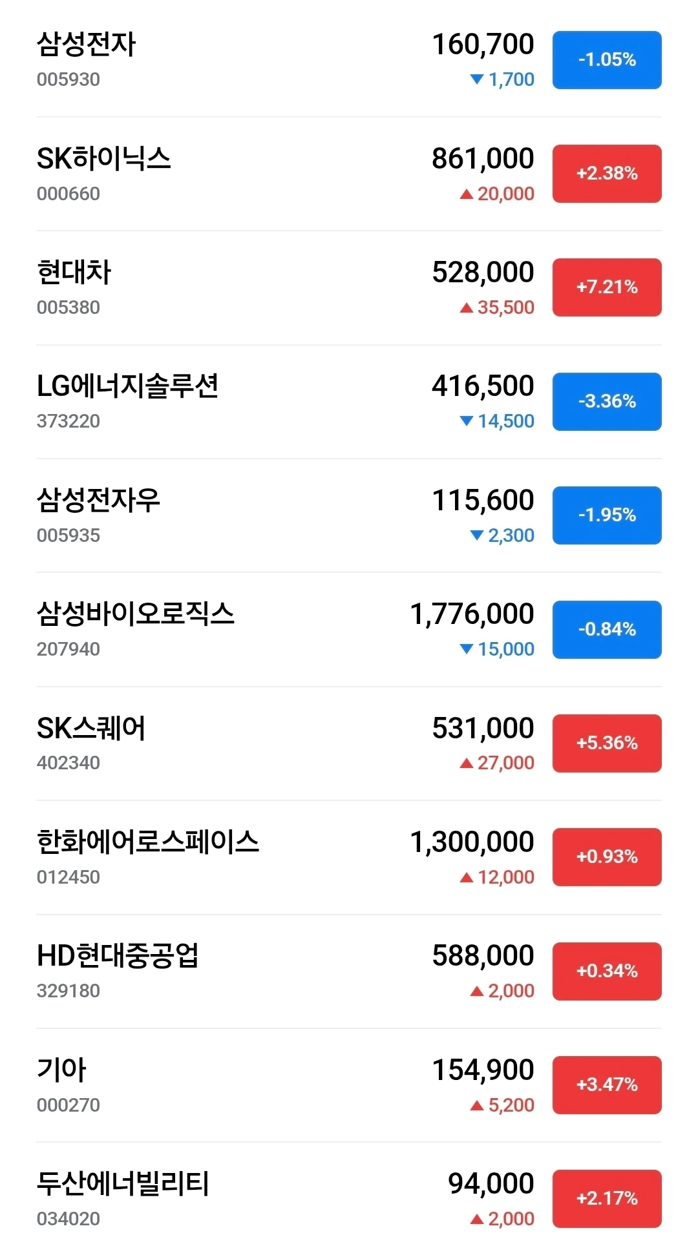The width and height of the screenshot is (698, 1246).
Task: Open 삼성전자우 stock entry
Action: pyautogui.click(x=349, y=515)
